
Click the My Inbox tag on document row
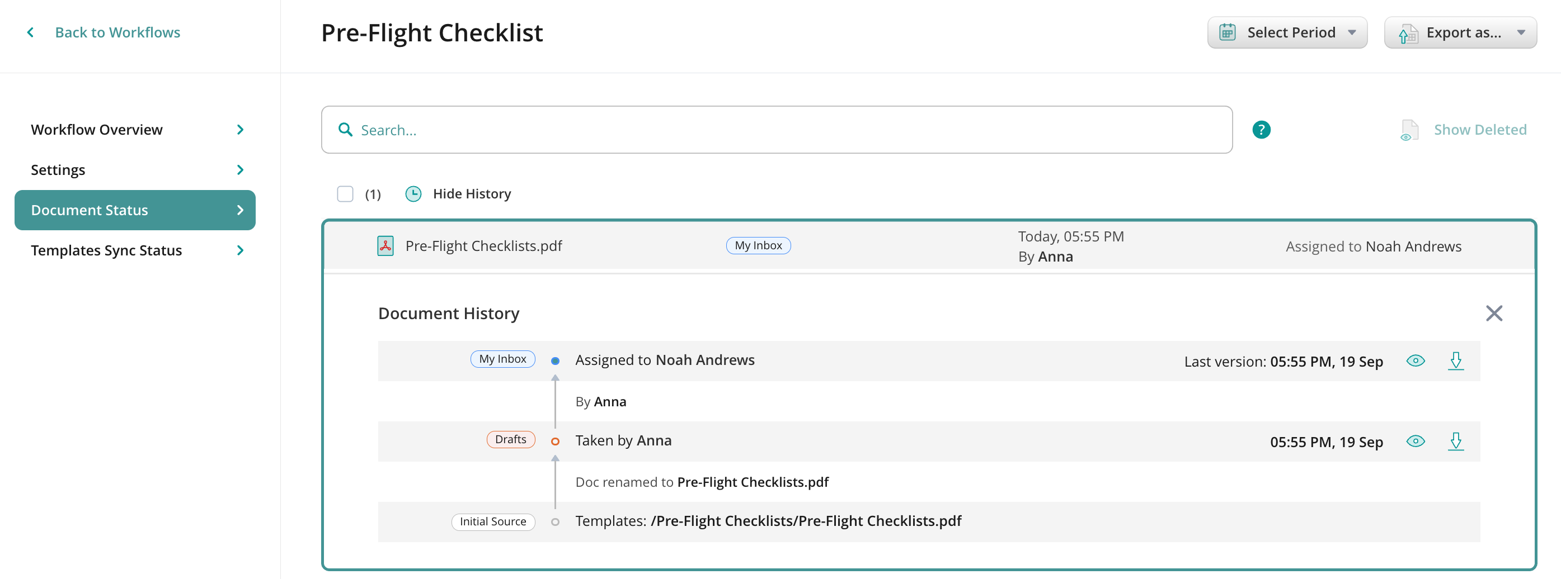tap(758, 245)
